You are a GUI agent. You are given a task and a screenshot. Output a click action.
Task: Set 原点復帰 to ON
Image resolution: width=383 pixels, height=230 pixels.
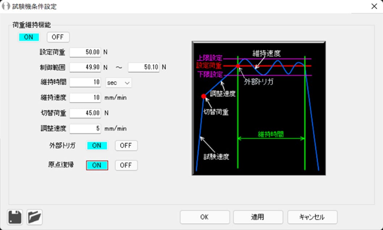tap(97, 165)
